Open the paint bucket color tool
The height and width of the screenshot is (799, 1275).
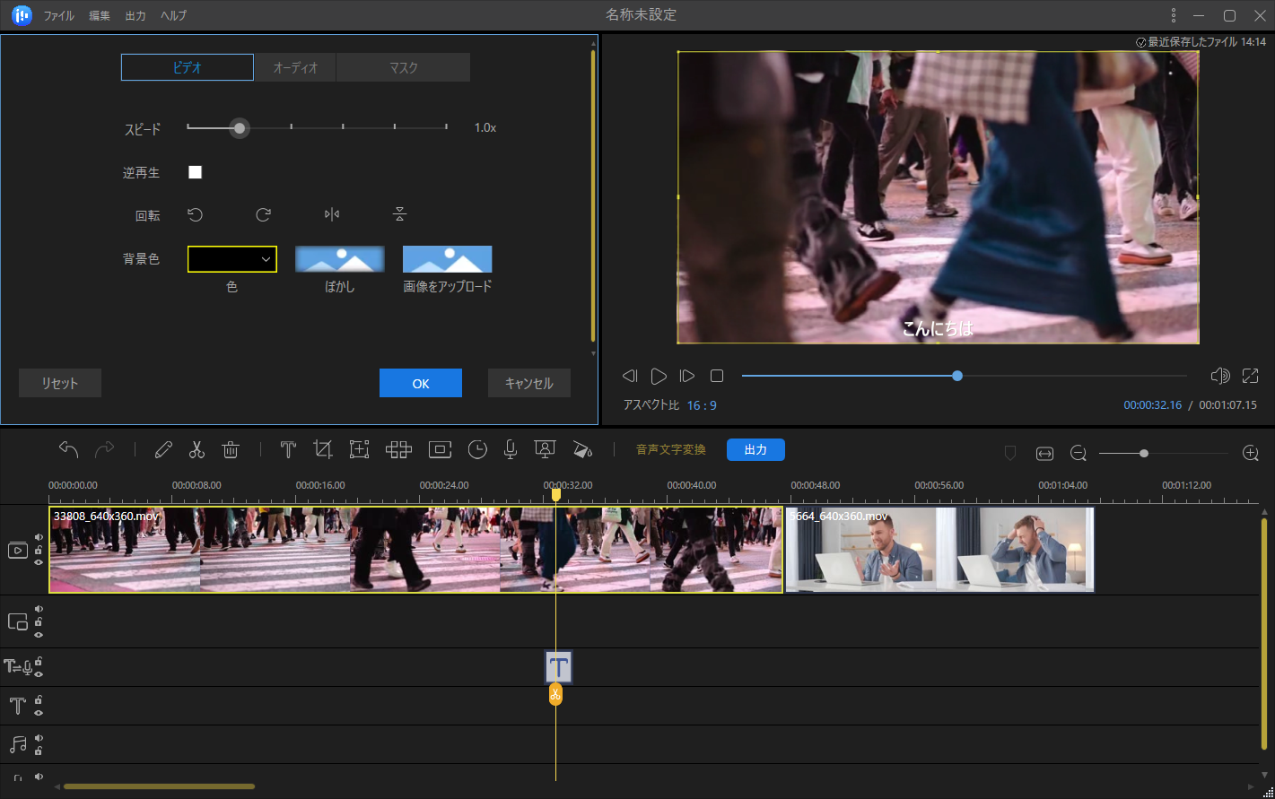(x=582, y=449)
